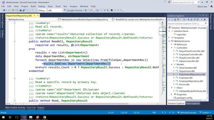Select EmployeeRepository.dbl in Solution Explorer

pyautogui.click(x=191, y=81)
